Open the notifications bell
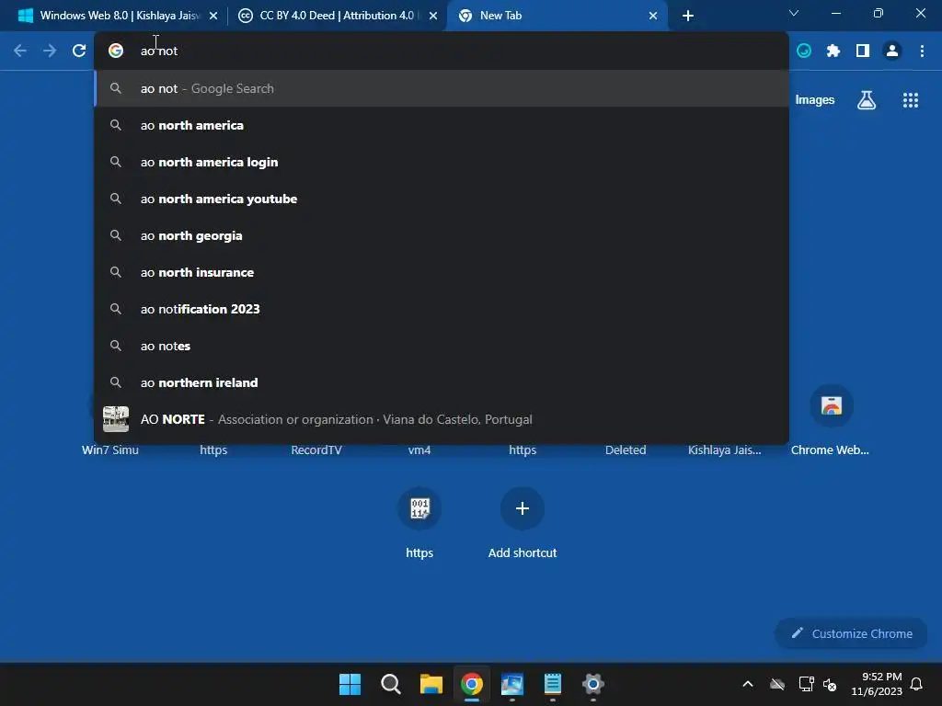Viewport: 942px width, 706px height. [916, 684]
